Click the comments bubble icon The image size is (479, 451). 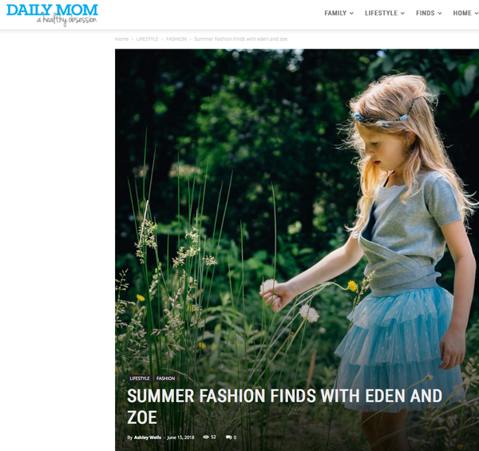tap(228, 437)
